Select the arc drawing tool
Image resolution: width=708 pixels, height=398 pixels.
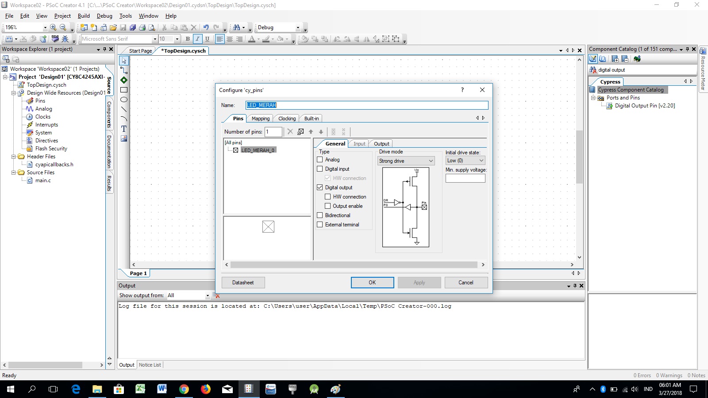coord(124,119)
